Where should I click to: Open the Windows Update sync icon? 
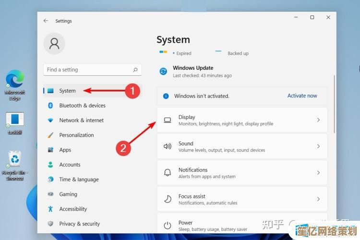click(x=163, y=72)
